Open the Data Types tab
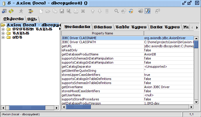Viewport: 201px width, 117px height. coord(165,27)
